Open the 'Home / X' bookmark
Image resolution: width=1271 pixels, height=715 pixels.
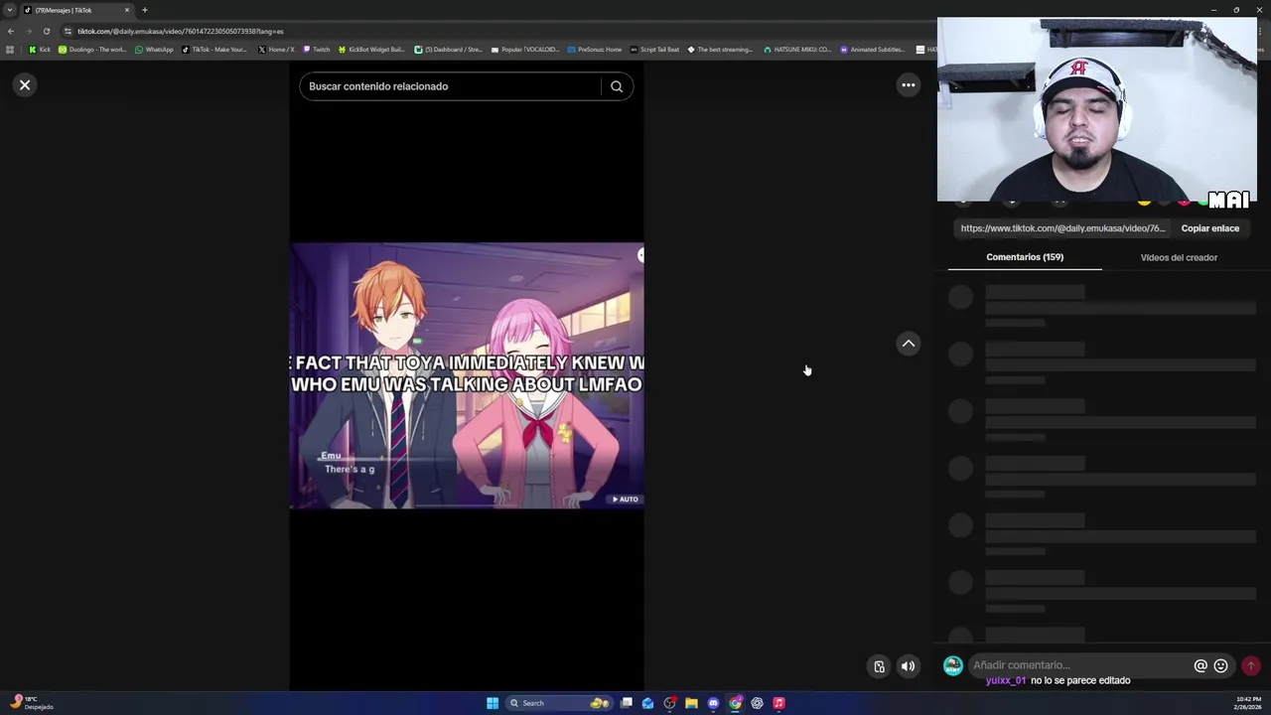click(276, 49)
